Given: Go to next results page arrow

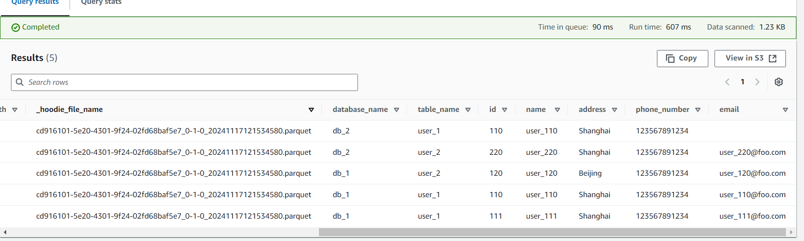Looking at the screenshot, I should pyautogui.click(x=757, y=82).
